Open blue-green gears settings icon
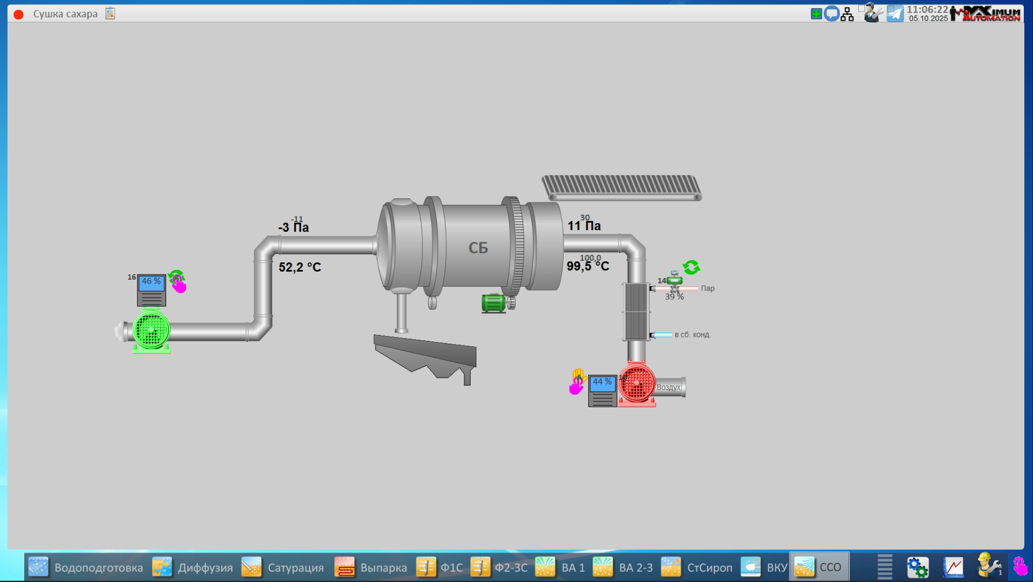This screenshot has width=1033, height=582. pyautogui.click(x=917, y=567)
